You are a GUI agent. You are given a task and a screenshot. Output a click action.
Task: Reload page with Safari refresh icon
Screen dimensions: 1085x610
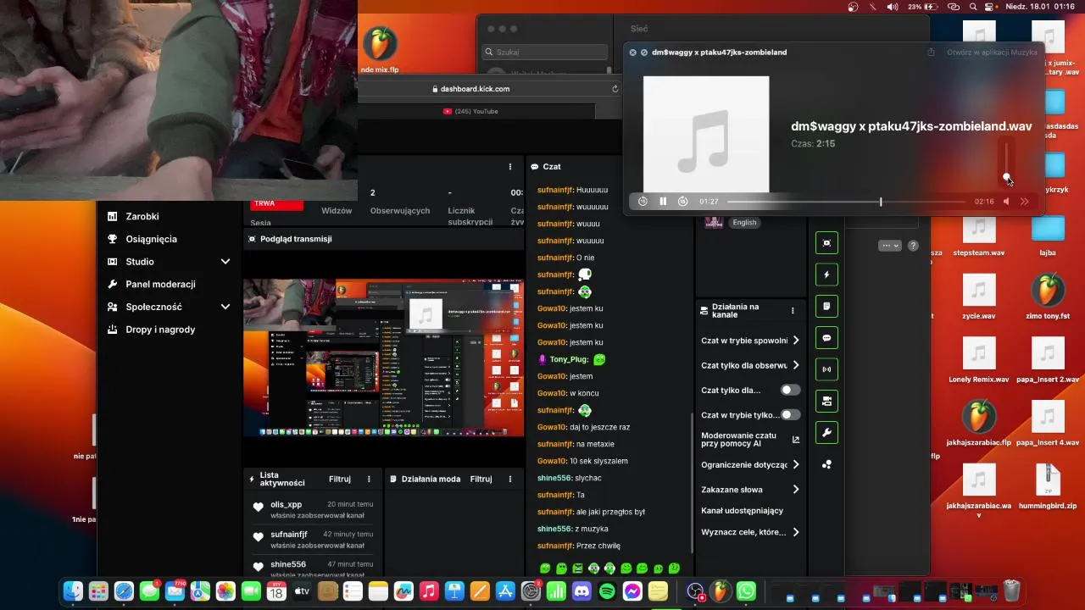tap(615, 89)
